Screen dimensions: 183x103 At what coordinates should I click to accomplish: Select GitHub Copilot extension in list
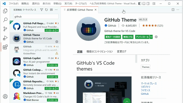[x=35, y=62]
